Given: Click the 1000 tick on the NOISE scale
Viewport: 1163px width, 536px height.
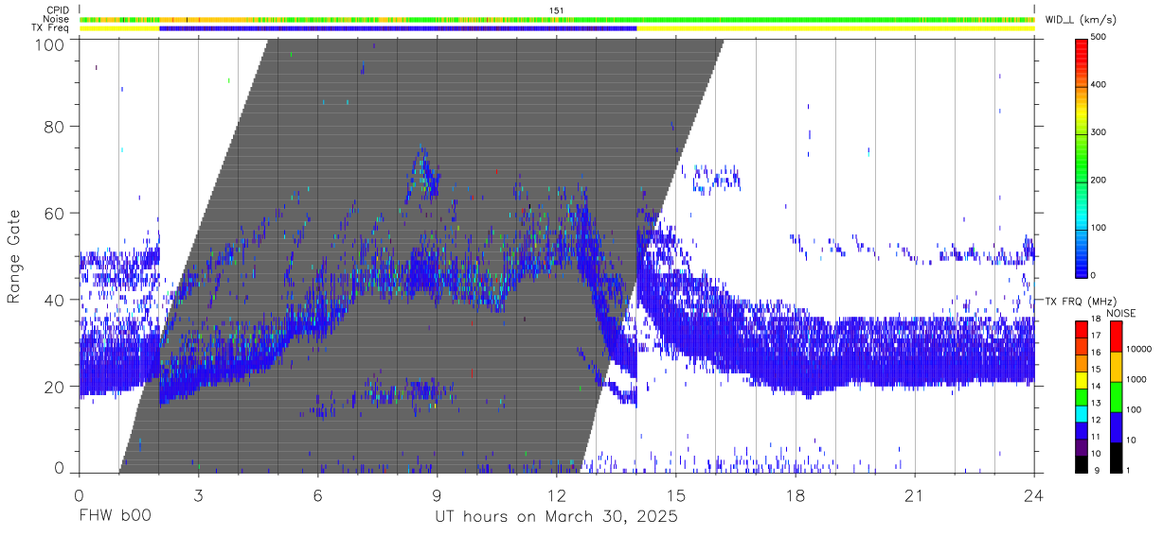Looking at the screenshot, I should coord(1135,379).
